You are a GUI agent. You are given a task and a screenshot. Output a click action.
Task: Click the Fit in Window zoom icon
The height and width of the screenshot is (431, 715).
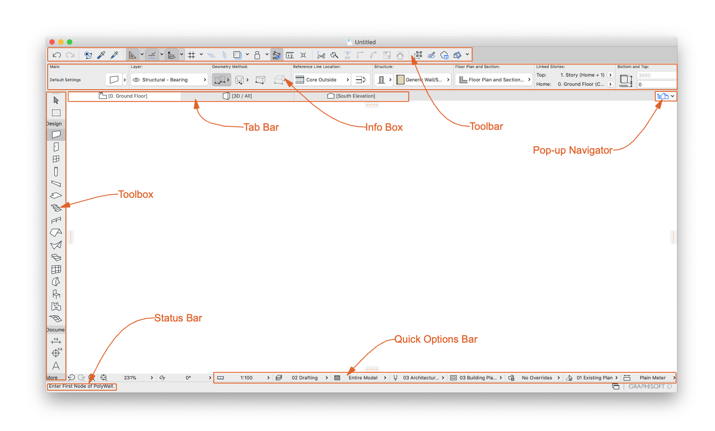[x=104, y=378]
